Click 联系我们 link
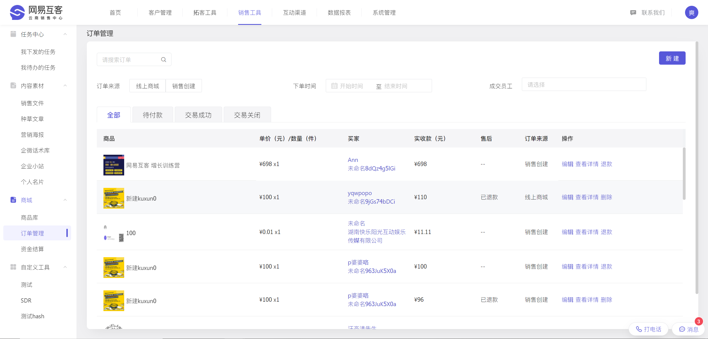This screenshot has width=708, height=339. click(x=653, y=13)
